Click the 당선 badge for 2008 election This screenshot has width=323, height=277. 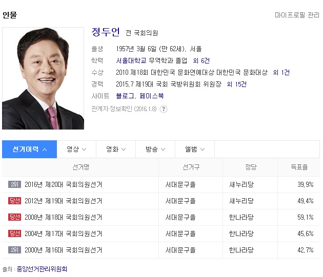(x=15, y=217)
